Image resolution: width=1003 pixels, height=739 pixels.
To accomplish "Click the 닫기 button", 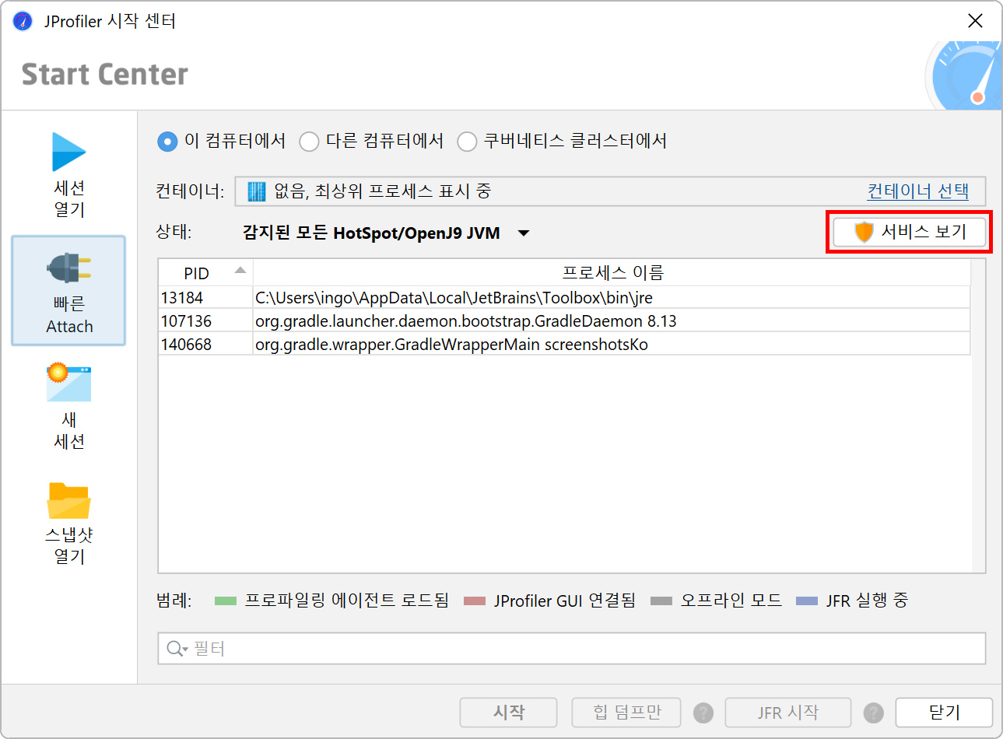I will click(x=944, y=713).
